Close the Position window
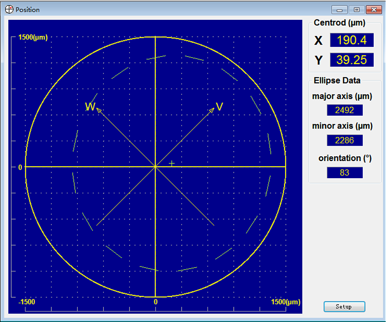 [x=374, y=10]
